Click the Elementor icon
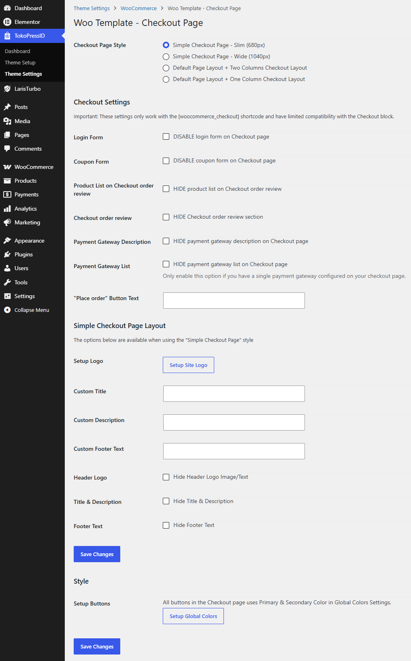The image size is (411, 661). [7, 22]
